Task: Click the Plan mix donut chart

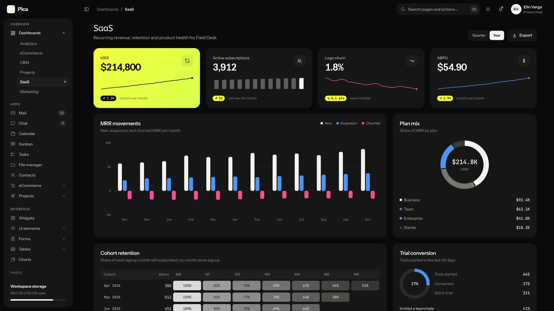Action: [465, 165]
